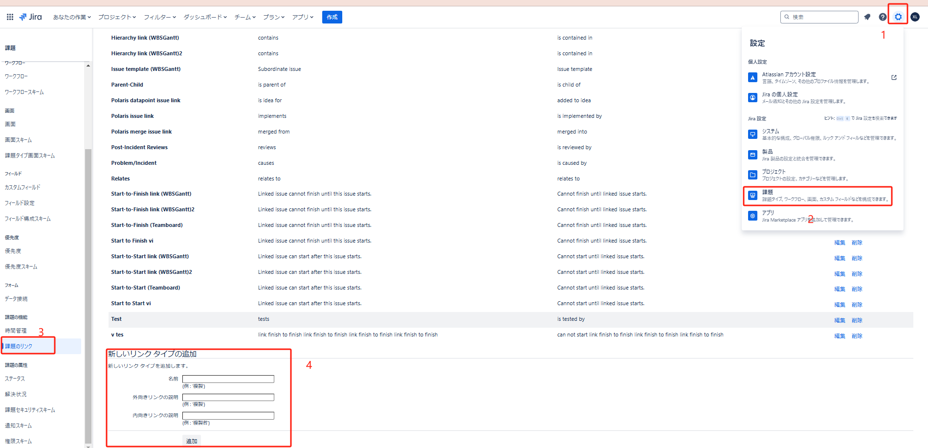The height and width of the screenshot is (448, 928).
Task: Open the XL user profile avatar
Action: tap(915, 17)
